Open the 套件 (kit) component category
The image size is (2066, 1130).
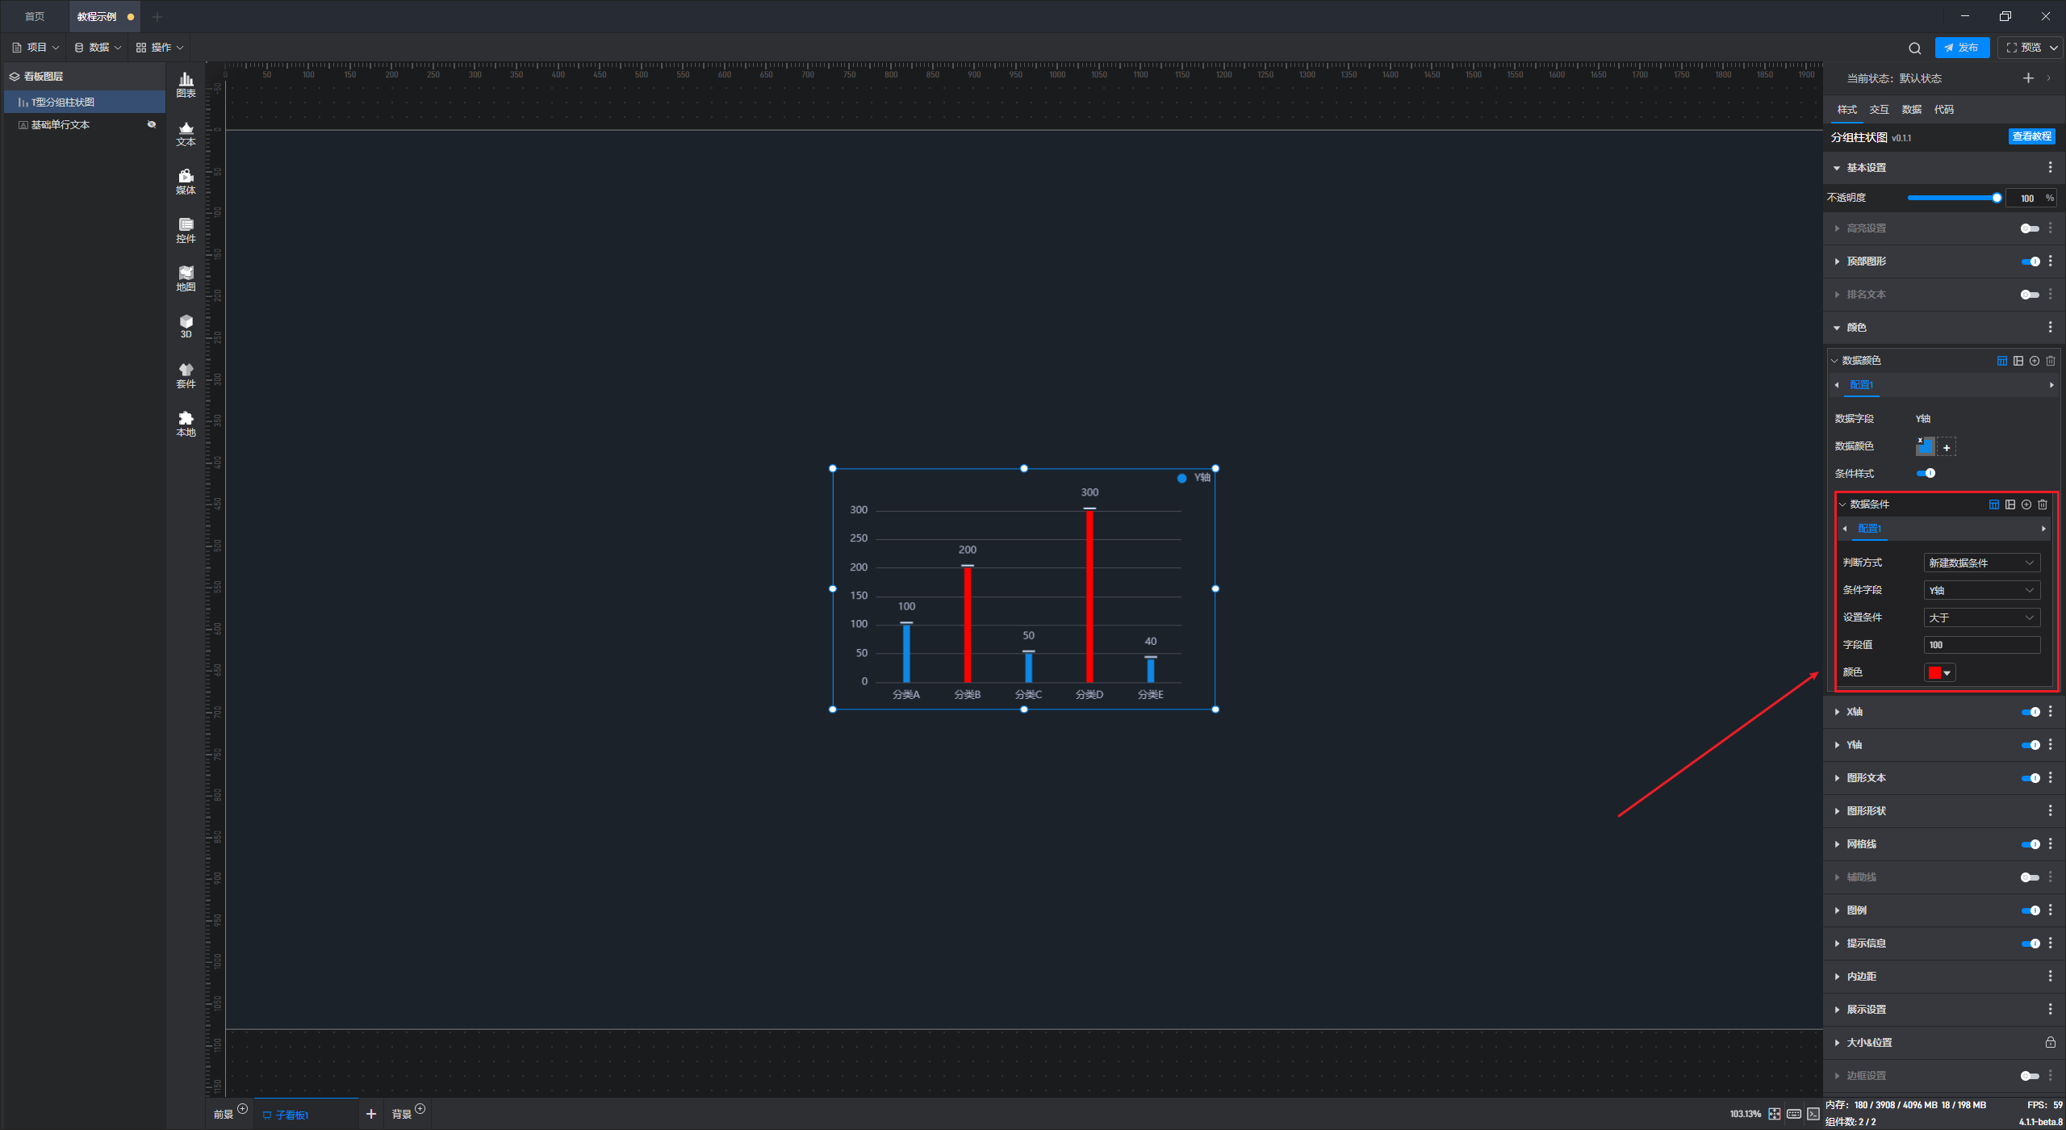[186, 375]
